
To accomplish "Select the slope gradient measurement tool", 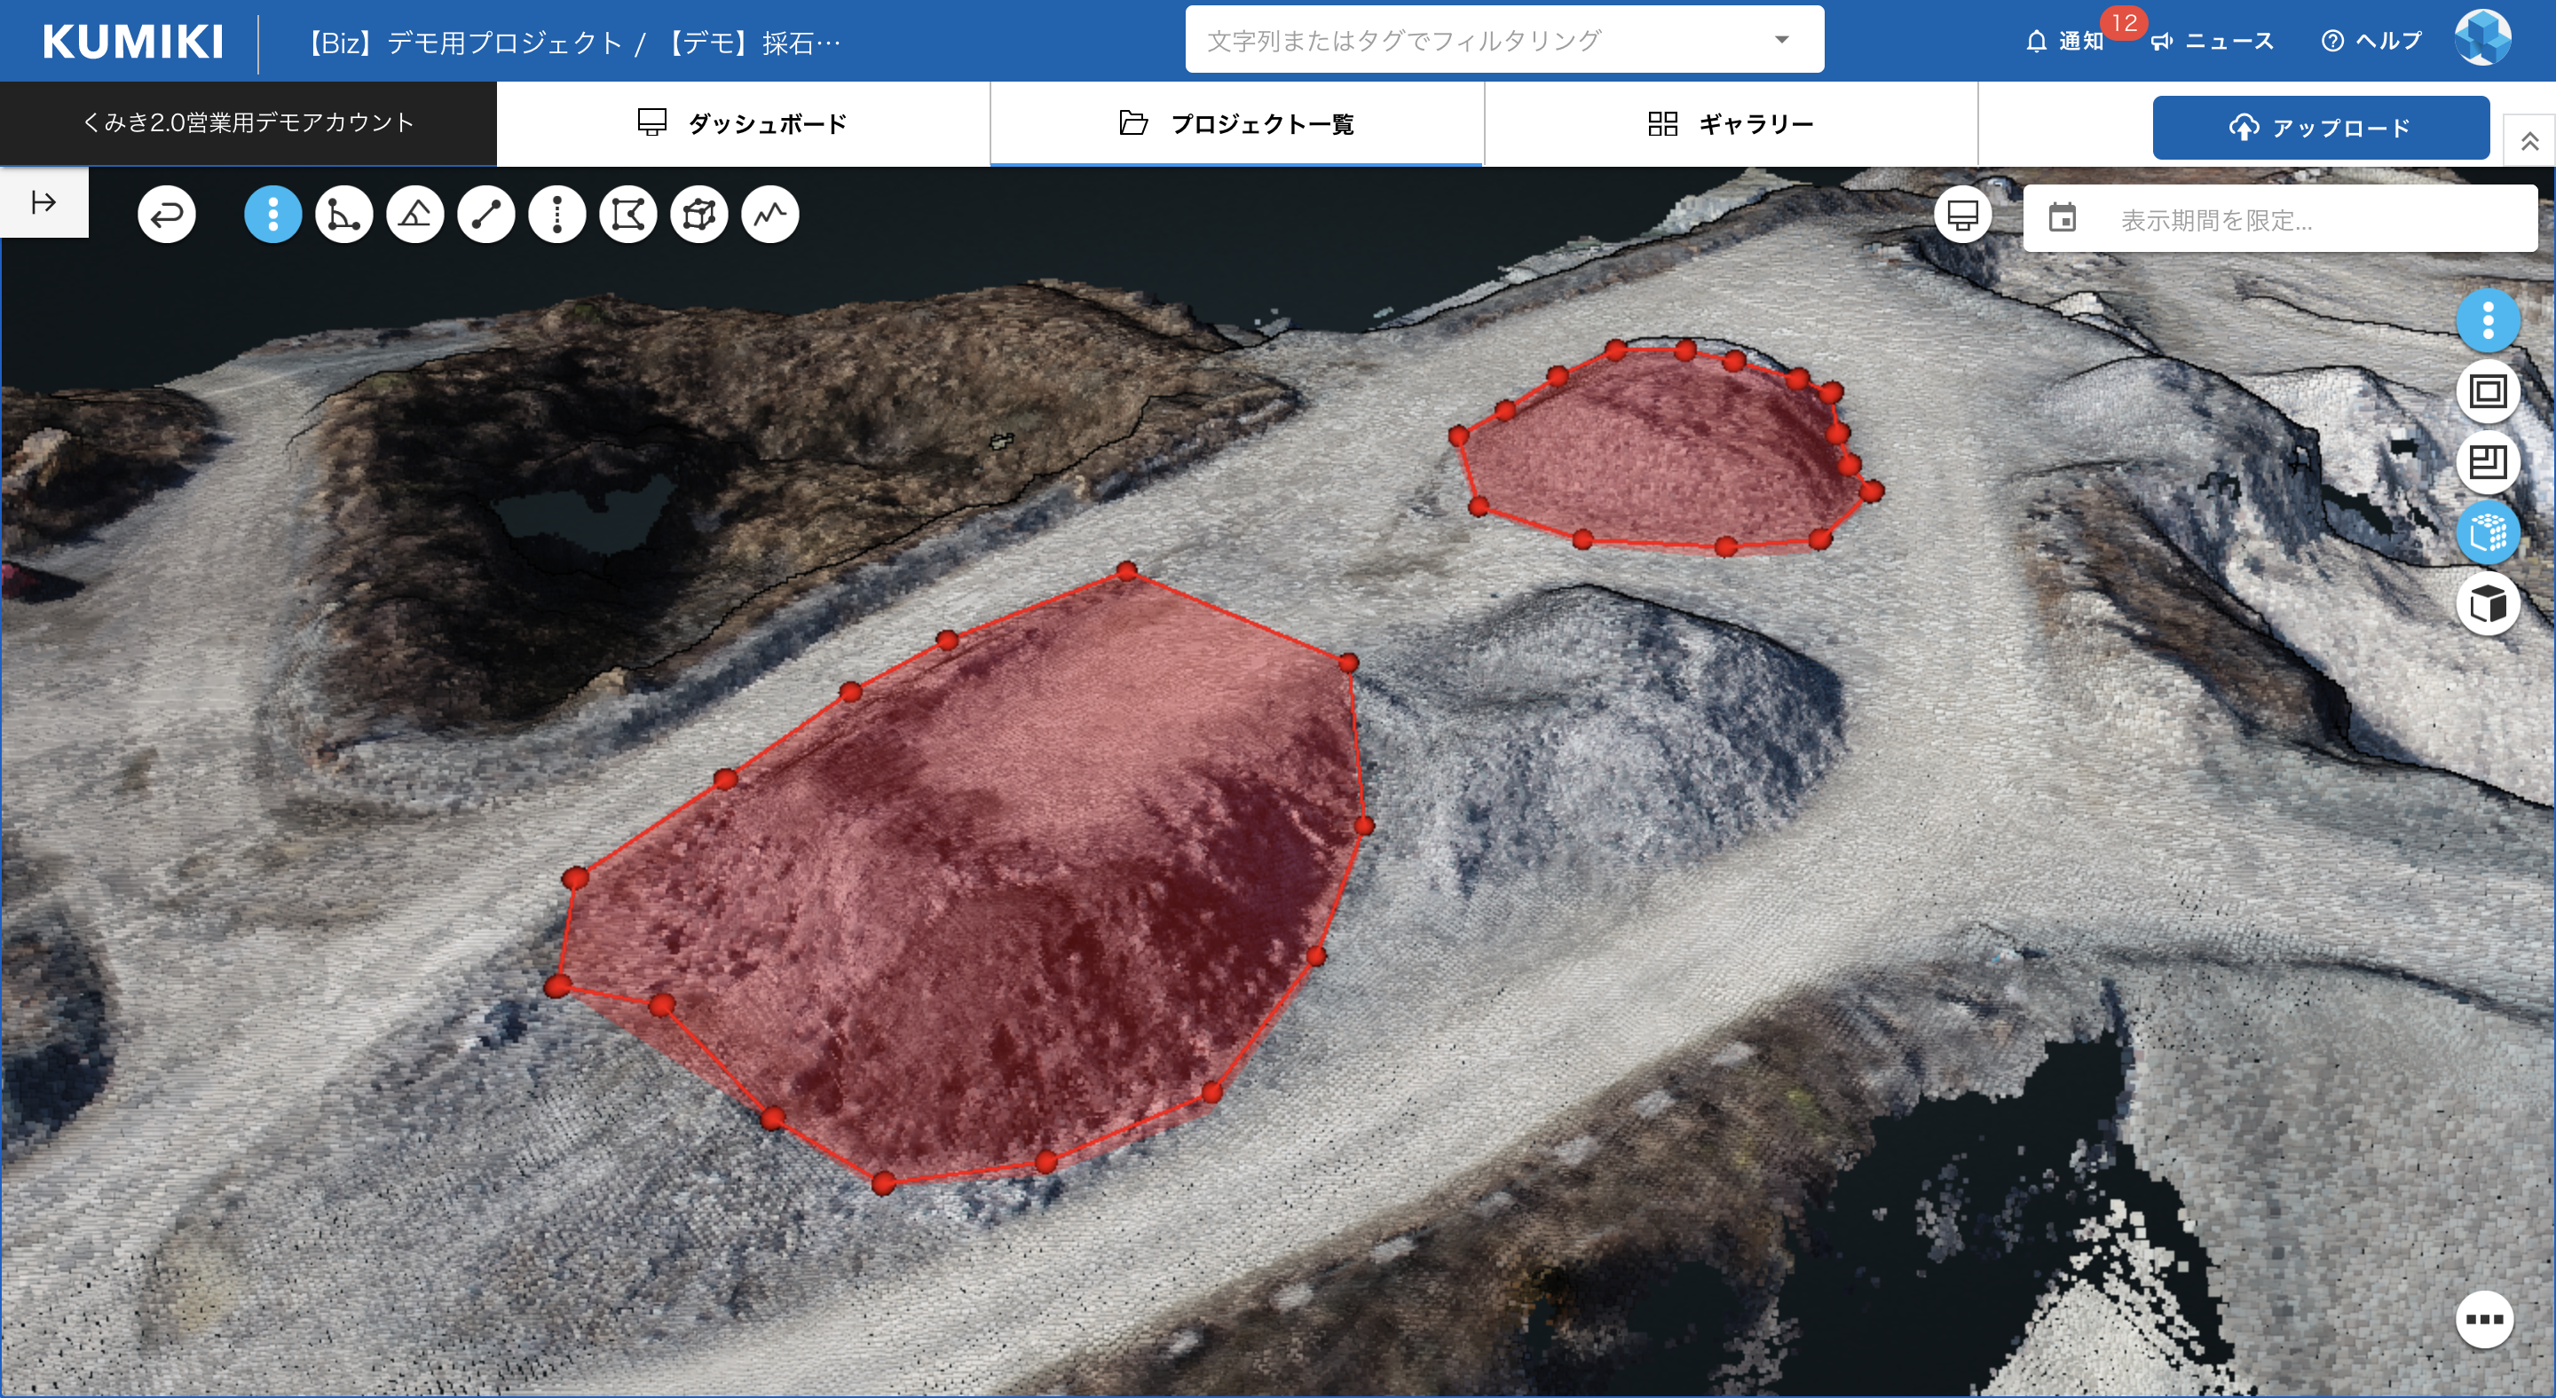I will click(414, 214).
